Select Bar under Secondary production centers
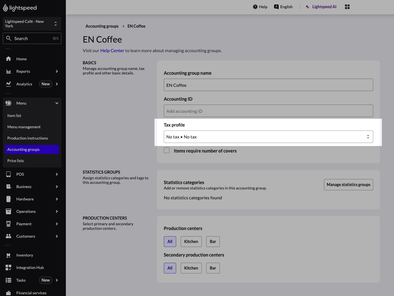The image size is (394, 296). (x=213, y=268)
